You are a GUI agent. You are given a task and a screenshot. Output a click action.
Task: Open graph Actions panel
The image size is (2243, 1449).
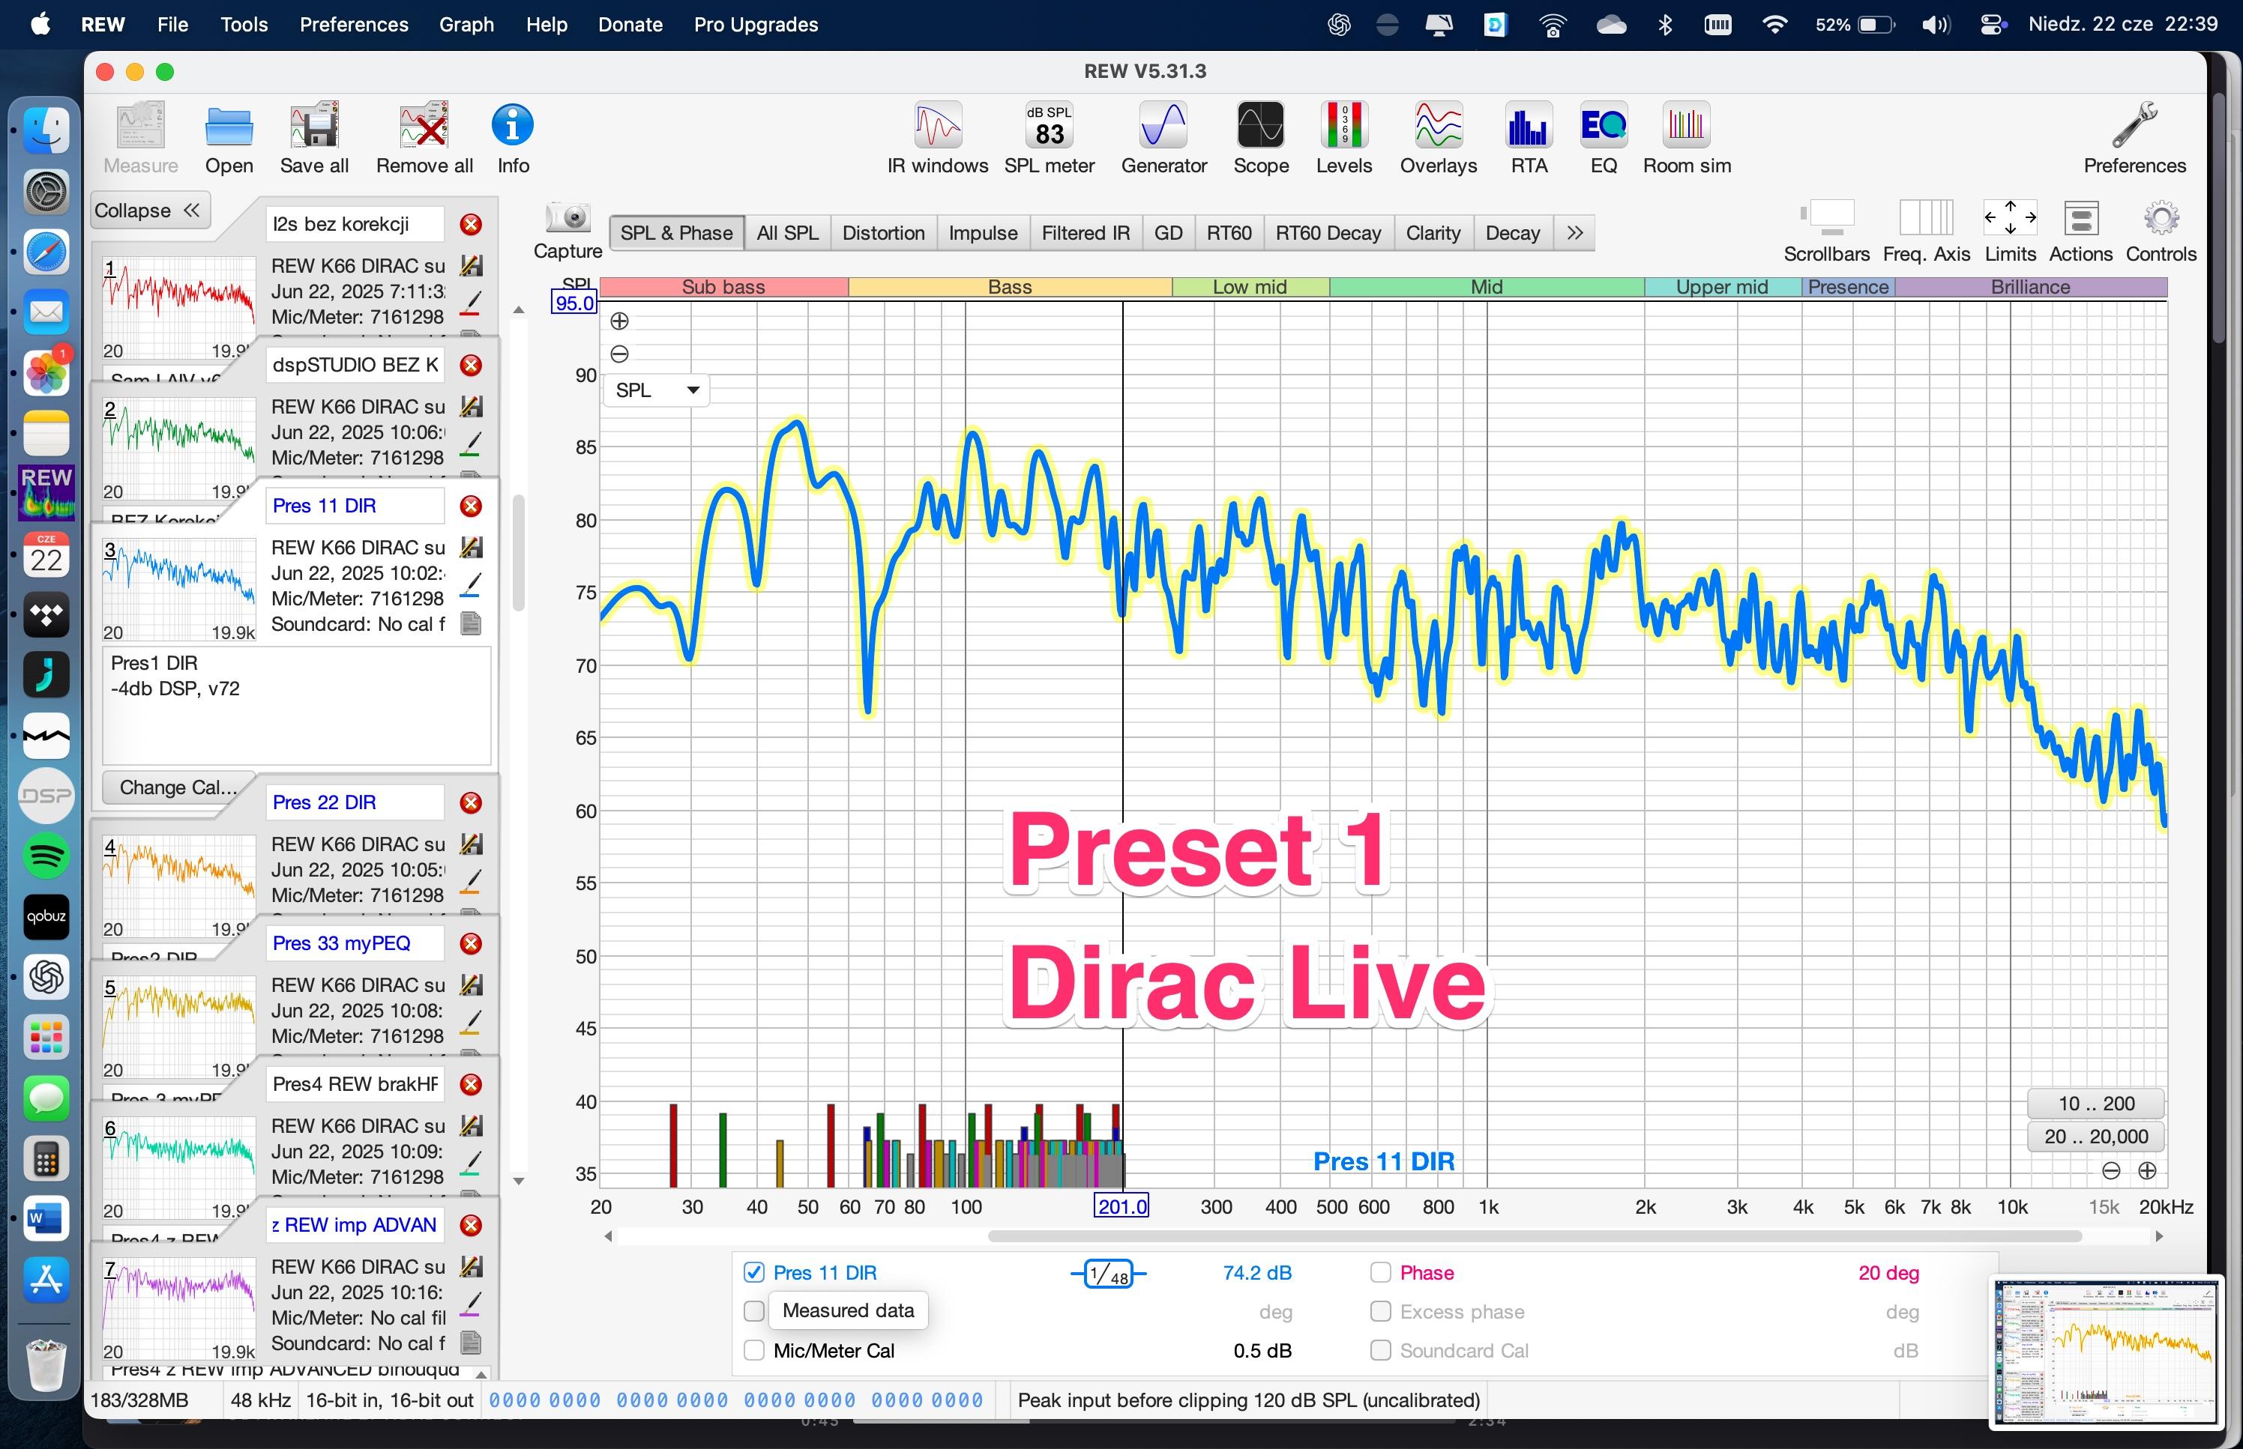pos(2080,232)
